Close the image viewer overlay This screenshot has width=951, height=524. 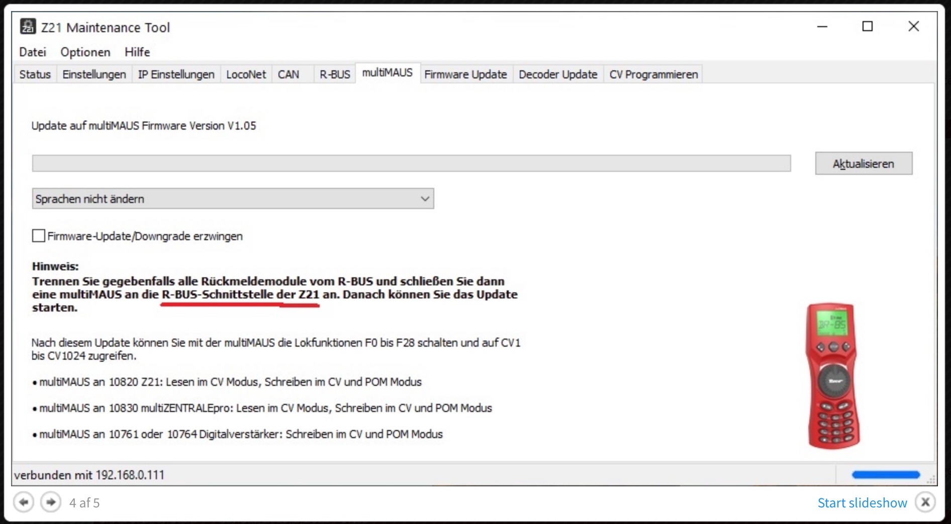[x=925, y=502]
